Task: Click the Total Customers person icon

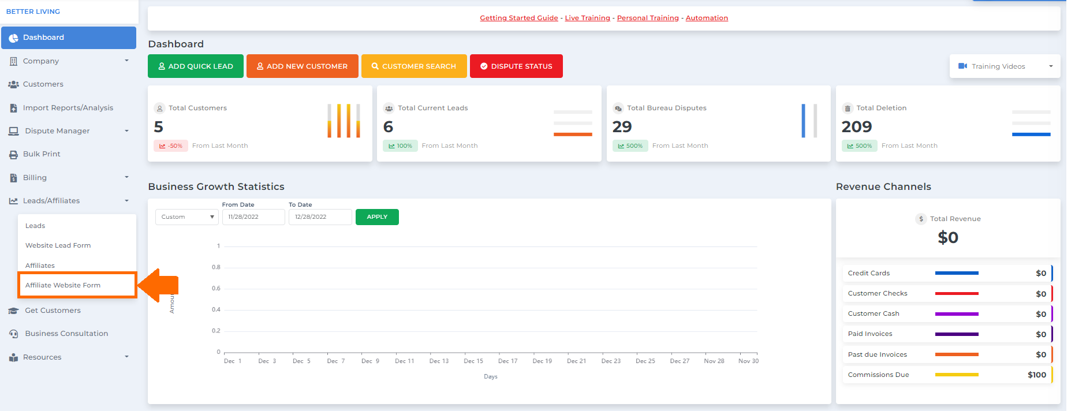Action: 160,108
